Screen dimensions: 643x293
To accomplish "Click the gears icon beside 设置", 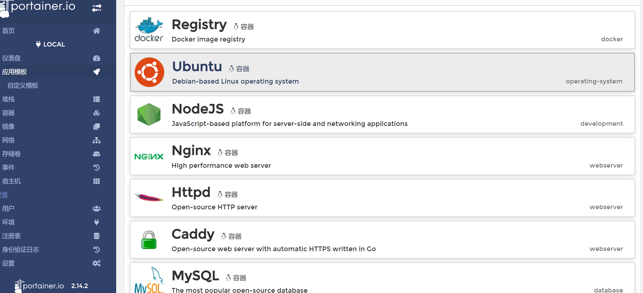I will click(x=96, y=263).
